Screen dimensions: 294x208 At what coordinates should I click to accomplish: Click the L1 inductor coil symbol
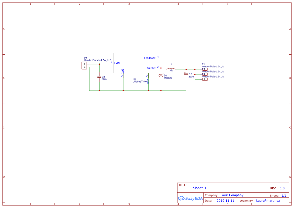[171, 69]
